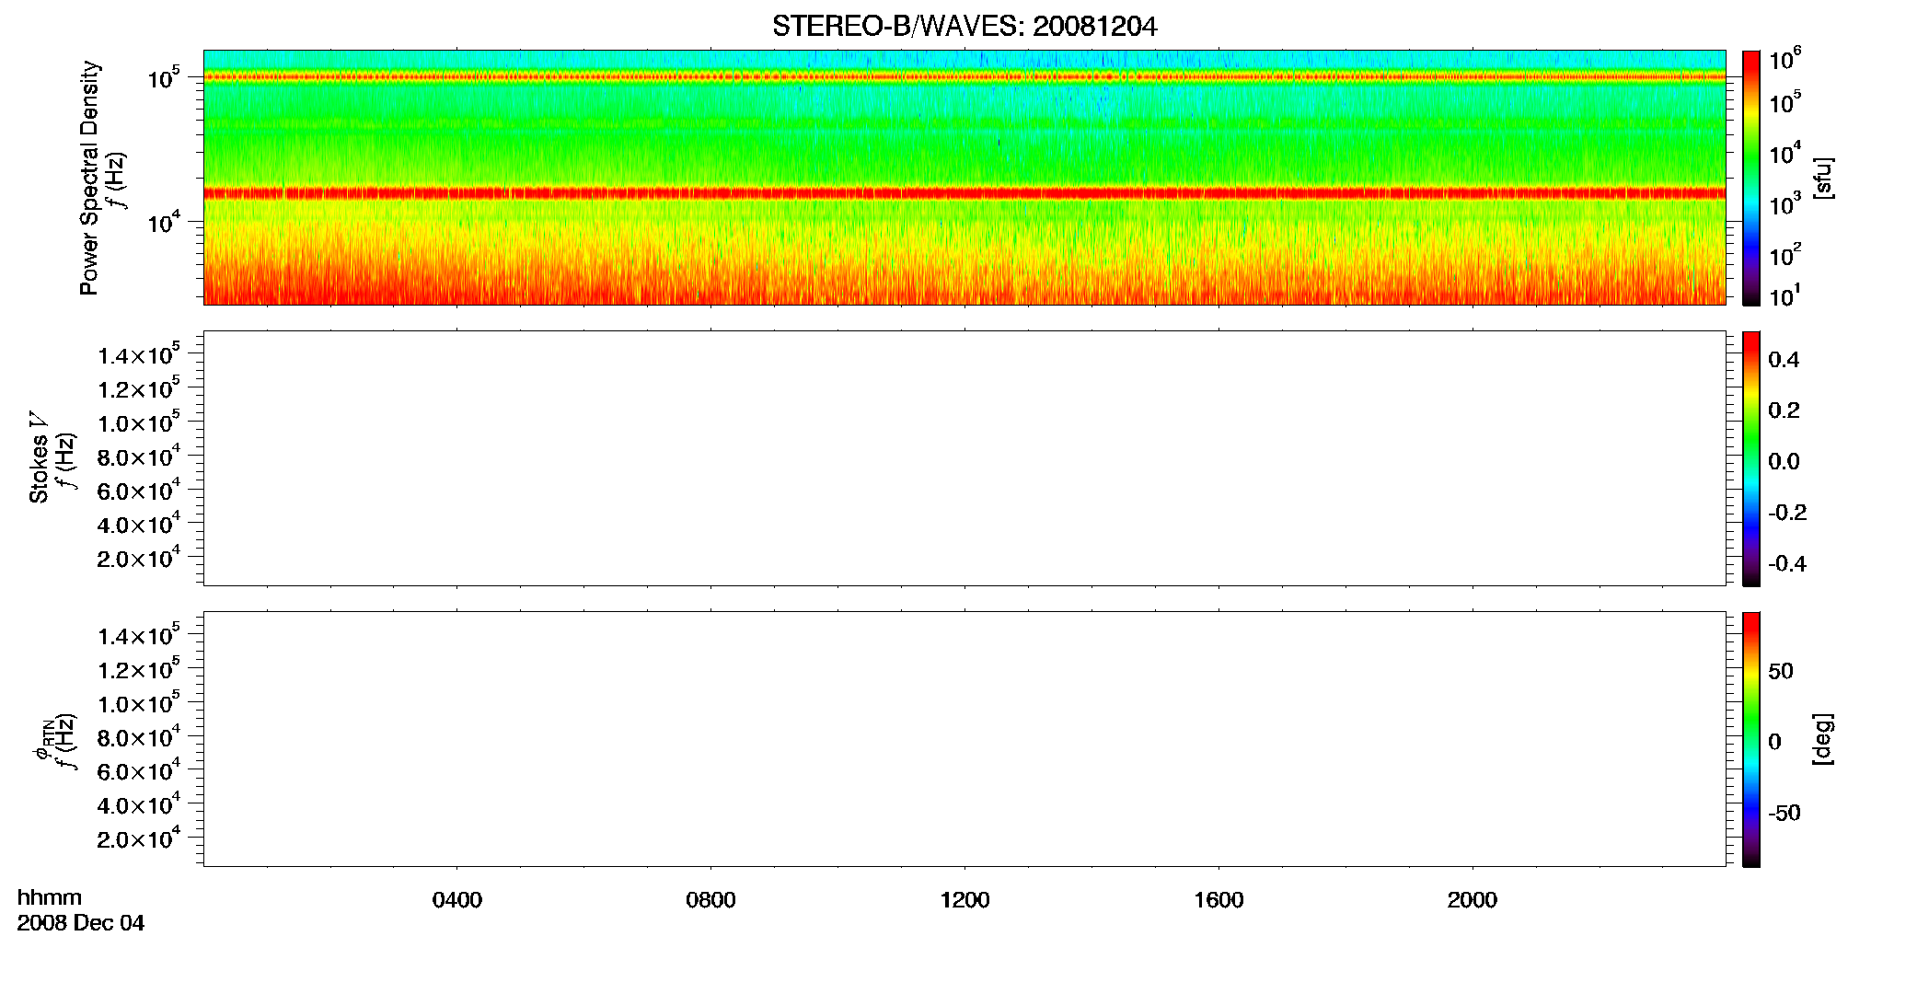Click the red emission band near 15 kHz
Screen dimensions: 1929x994
(x=964, y=193)
